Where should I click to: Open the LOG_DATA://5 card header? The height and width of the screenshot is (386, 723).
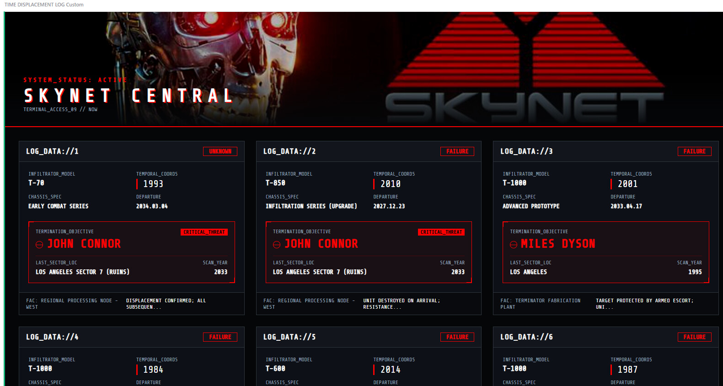pos(369,337)
